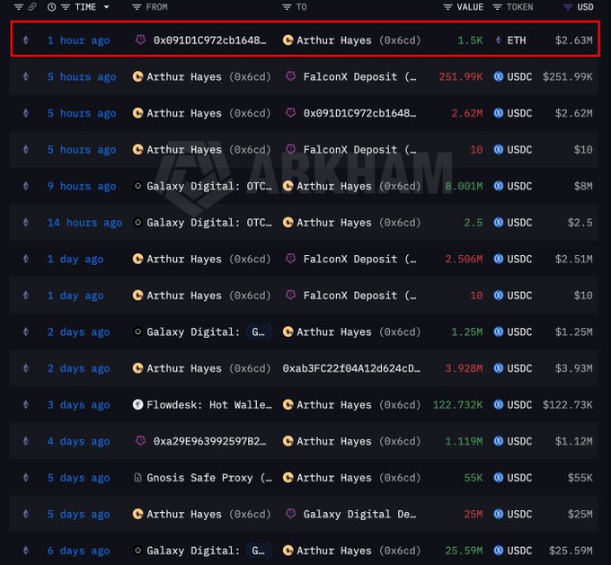This screenshot has height=565, width=611.
Task: Click the Ethereum chain icon in the '3 days ago' row
Action: point(26,405)
